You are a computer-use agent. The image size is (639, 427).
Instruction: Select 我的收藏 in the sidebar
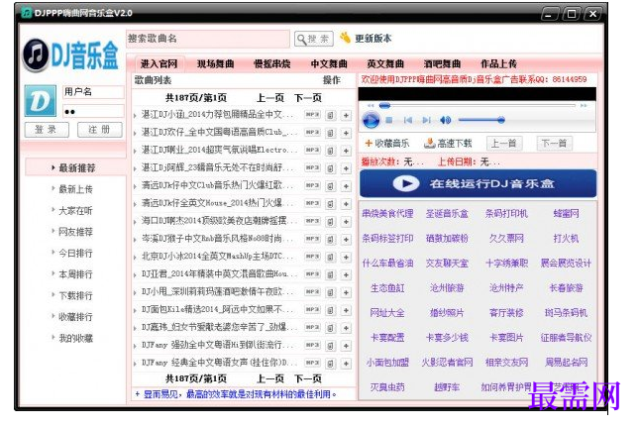coord(76,338)
